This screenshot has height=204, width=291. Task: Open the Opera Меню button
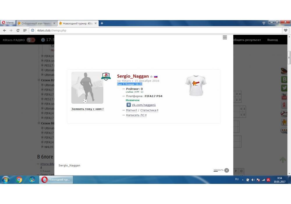(x=8, y=23)
